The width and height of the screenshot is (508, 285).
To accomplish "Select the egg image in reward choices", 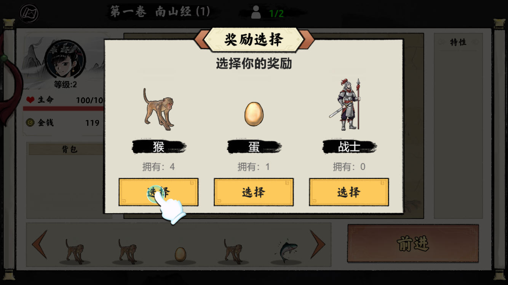I will [x=254, y=114].
